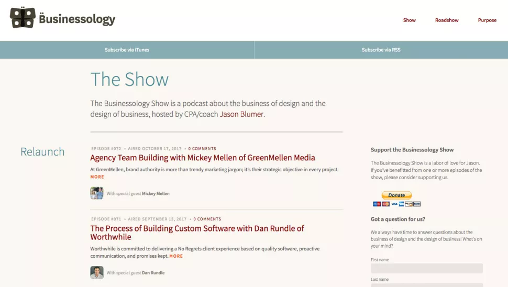Open episode 072's 0 Comments link
The width and height of the screenshot is (508, 287).
pyautogui.click(x=202, y=149)
